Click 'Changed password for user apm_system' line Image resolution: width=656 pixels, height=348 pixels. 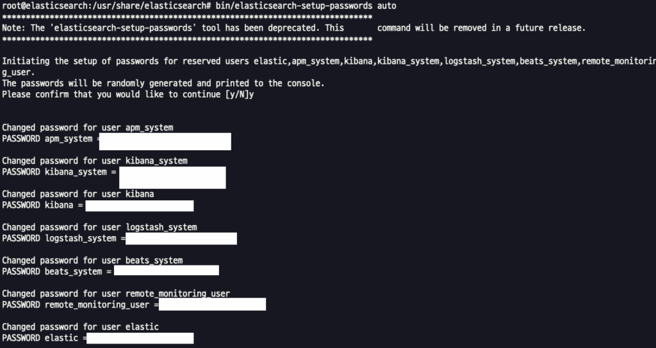tap(87, 127)
